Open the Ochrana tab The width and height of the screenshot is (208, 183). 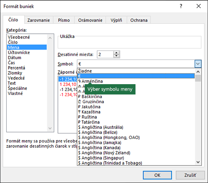tap(139, 20)
